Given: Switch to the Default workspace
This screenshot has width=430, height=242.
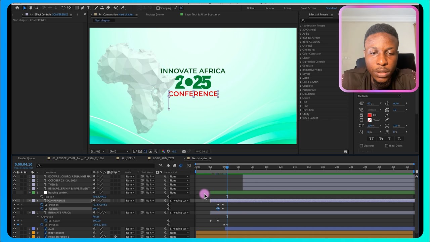Looking at the screenshot, I should (x=251, y=8).
